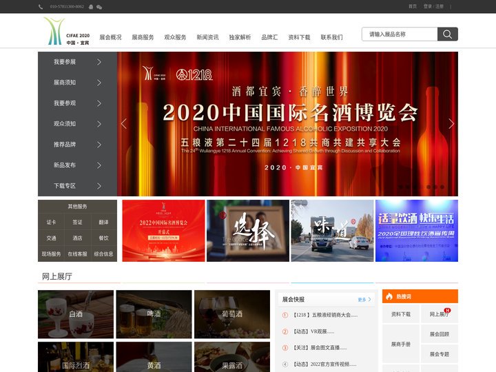
Task: Click the 交通 service cell
Action: [51, 238]
